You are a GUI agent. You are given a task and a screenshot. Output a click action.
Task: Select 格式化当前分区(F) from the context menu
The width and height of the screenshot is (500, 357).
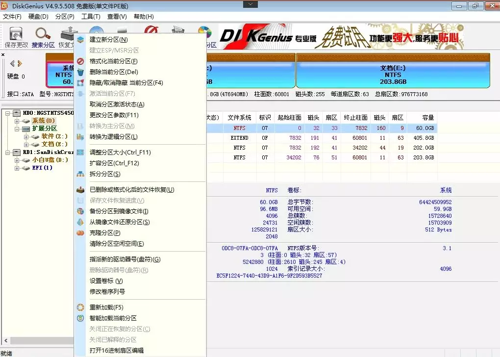[x=113, y=61]
